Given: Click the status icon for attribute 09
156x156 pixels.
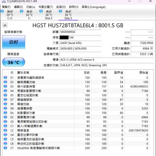Looking at the screenshot, I should click(x=5, y=108).
